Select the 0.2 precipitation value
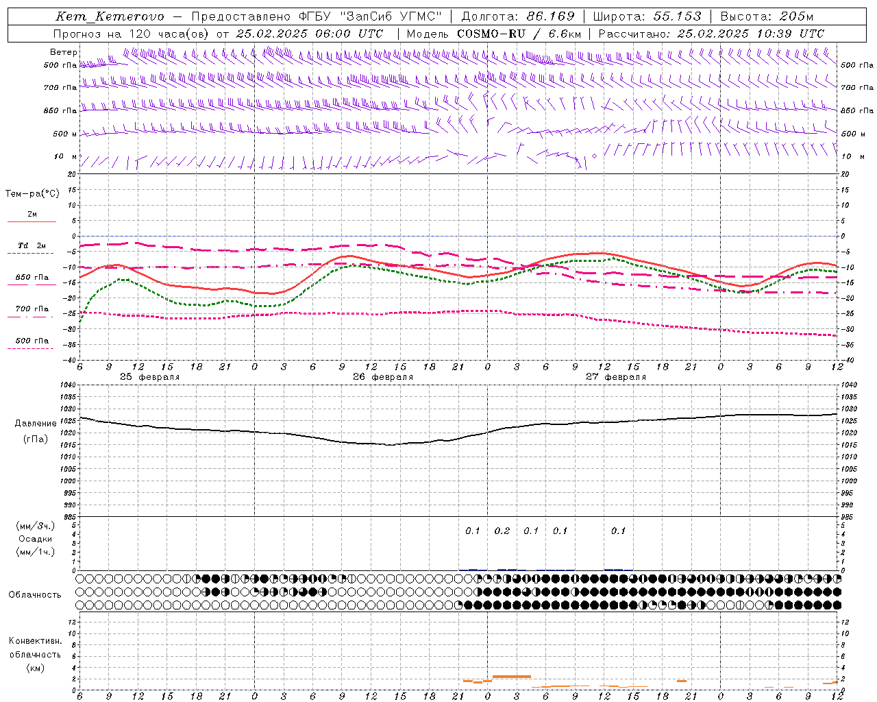Viewport: 877px width, 702px height. tap(502, 531)
